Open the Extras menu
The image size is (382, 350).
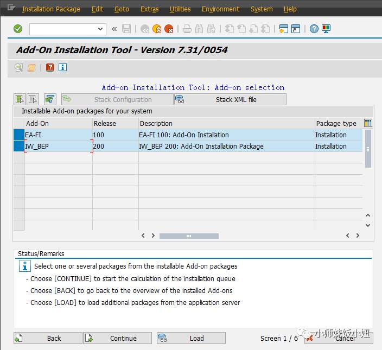pyautogui.click(x=149, y=9)
